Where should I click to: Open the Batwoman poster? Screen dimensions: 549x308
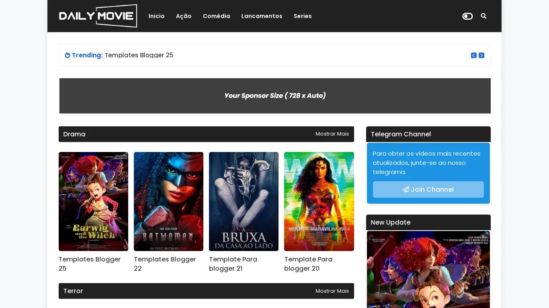[168, 201]
